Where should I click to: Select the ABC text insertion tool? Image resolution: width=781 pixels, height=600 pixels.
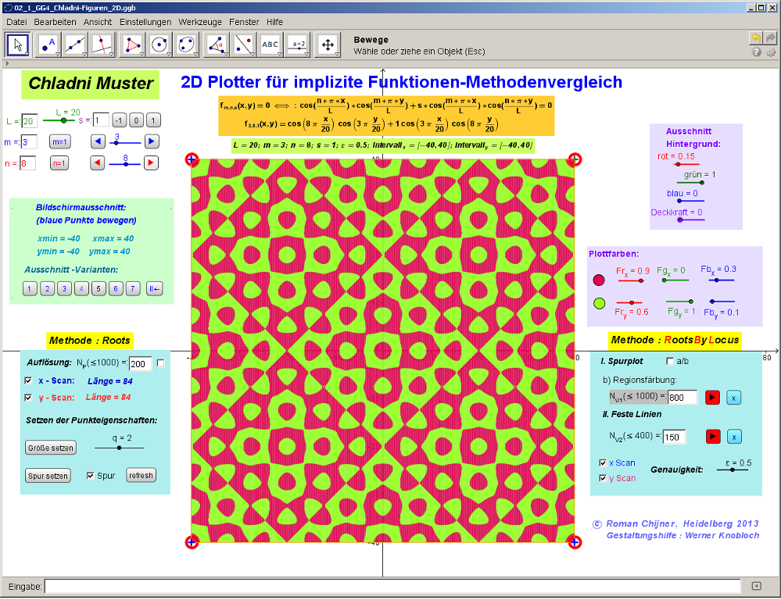click(270, 45)
